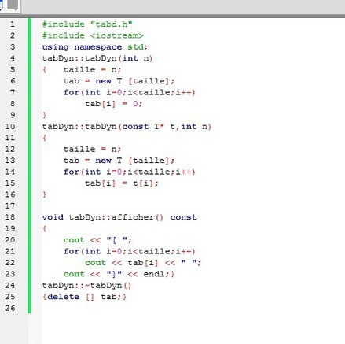Click the for loop on line 21
Viewport: 345px width, 344px height.
[x=130, y=251]
